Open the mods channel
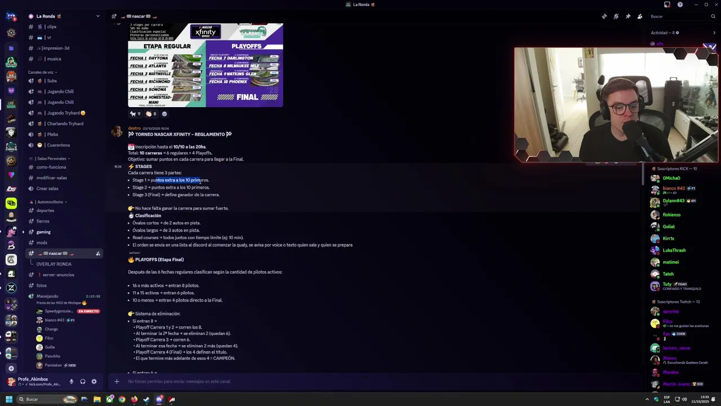 tap(65, 242)
